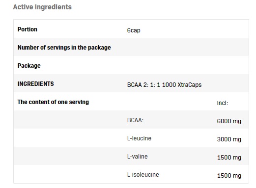Click the Package row label
Image resolution: width=256 pixels, height=188 pixels.
(x=29, y=66)
